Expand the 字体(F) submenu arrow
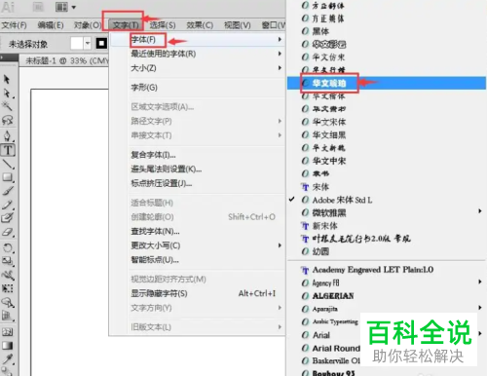487x376 pixels. pyautogui.click(x=280, y=39)
